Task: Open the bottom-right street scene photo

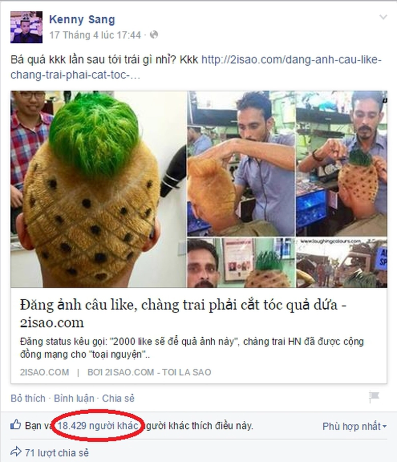Action: (x=342, y=263)
